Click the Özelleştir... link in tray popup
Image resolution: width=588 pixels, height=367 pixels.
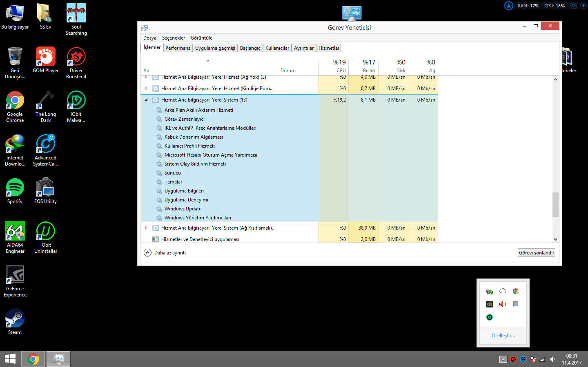coord(503,336)
